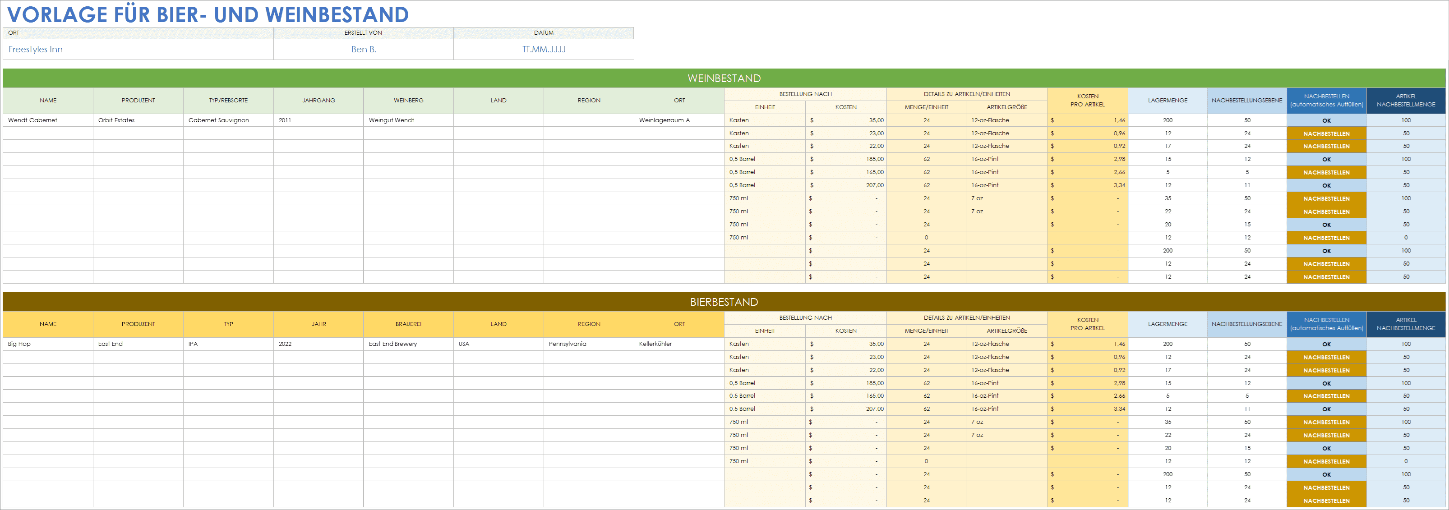Click the 'TT.MM.JJJJ' date field
Viewport: 1449px width, 510px height.
point(543,50)
